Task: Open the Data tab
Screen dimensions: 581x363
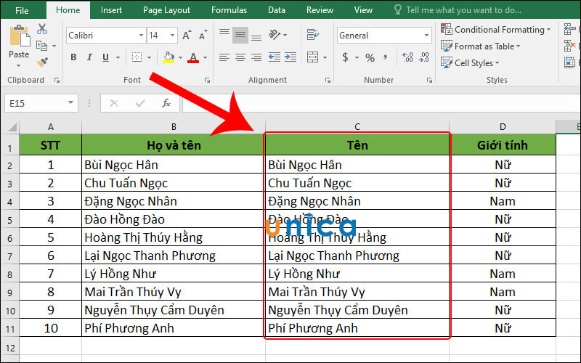Action: click(277, 10)
